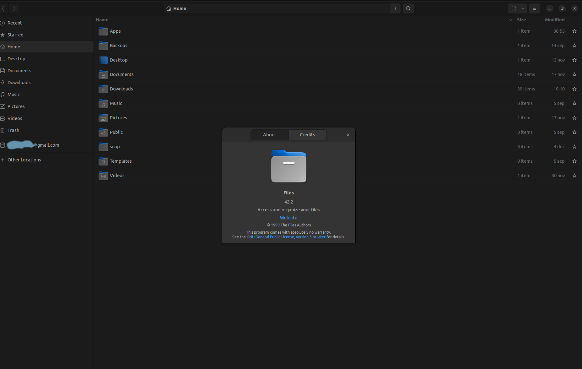Open the Website link
582x369 pixels.
pyautogui.click(x=288, y=217)
